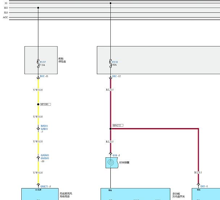Open the GbK75 connector link
This screenshot has width=220, height=200.
pos(44,186)
